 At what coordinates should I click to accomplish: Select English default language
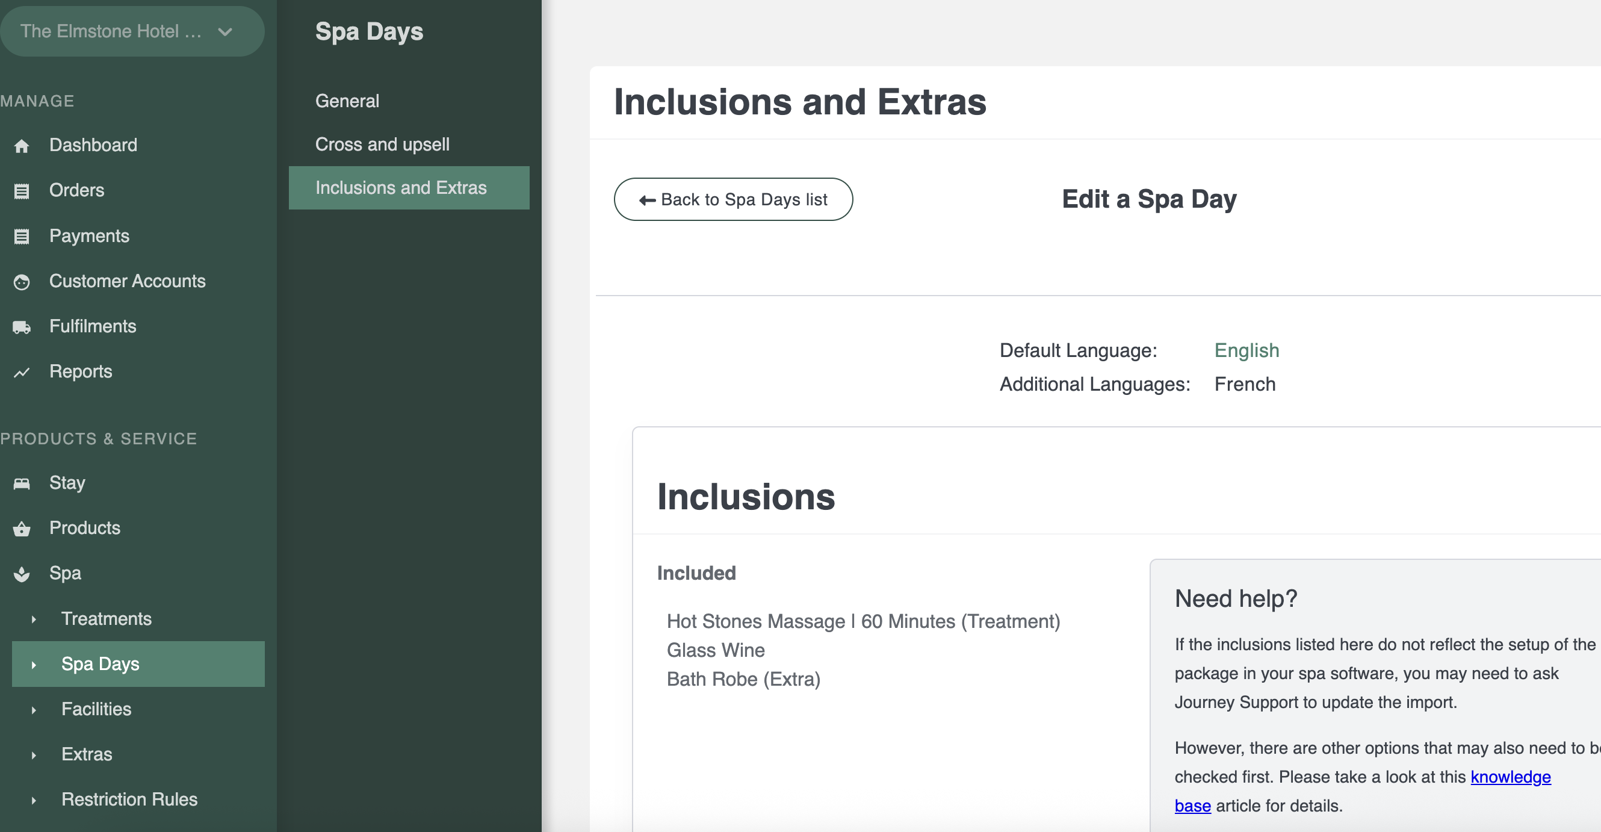[1246, 350]
